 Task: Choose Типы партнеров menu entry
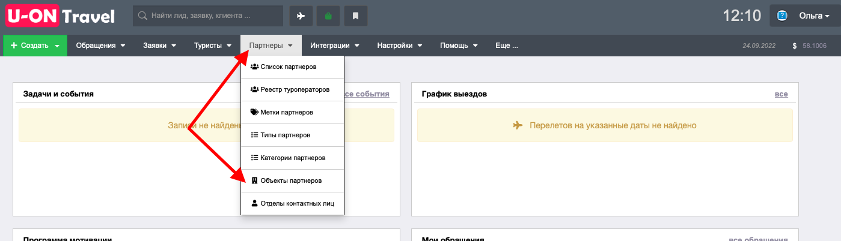[292, 135]
